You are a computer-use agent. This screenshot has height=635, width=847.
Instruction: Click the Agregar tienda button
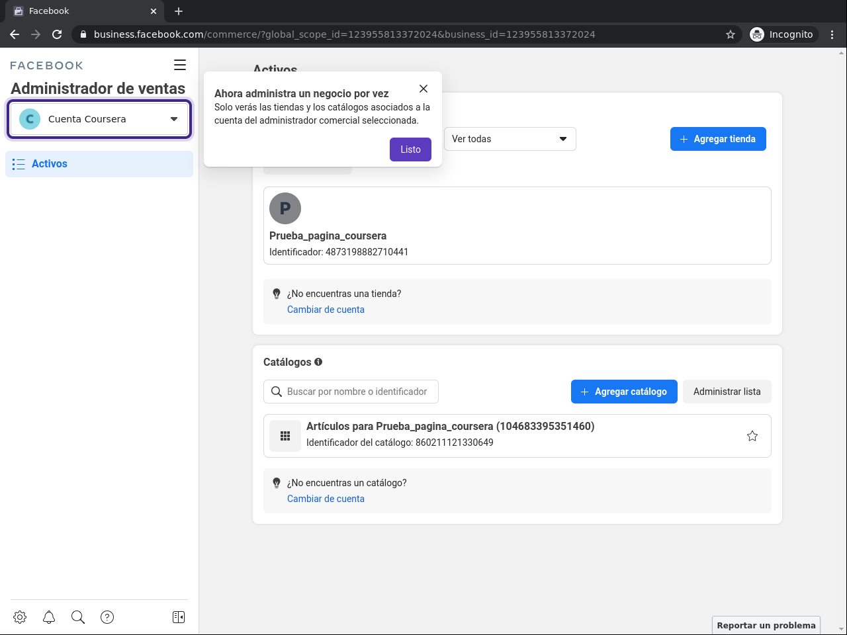(x=718, y=139)
